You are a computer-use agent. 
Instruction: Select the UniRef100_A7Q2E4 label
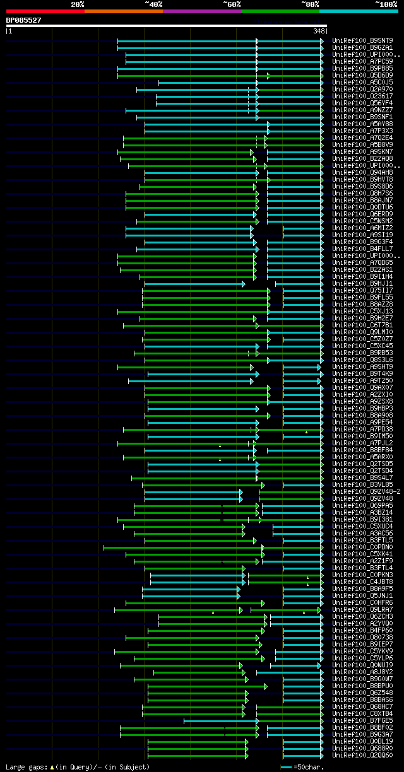[362, 137]
